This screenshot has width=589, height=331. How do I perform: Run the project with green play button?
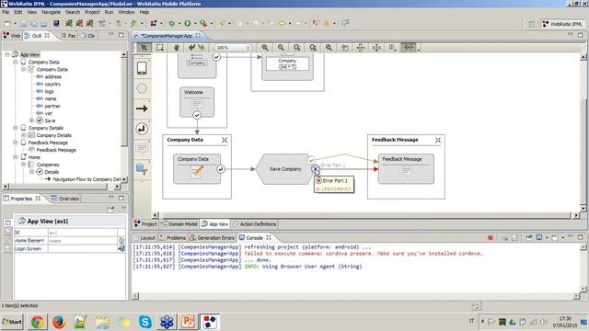[187, 23]
